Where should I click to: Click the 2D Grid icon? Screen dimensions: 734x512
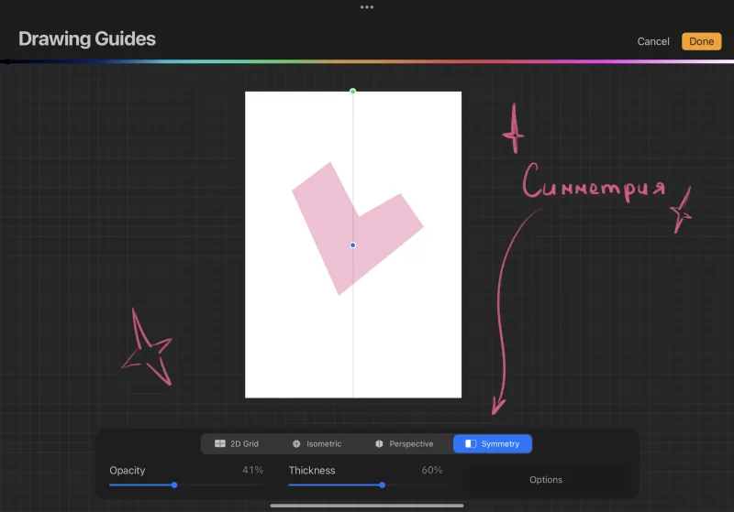pyautogui.click(x=220, y=443)
